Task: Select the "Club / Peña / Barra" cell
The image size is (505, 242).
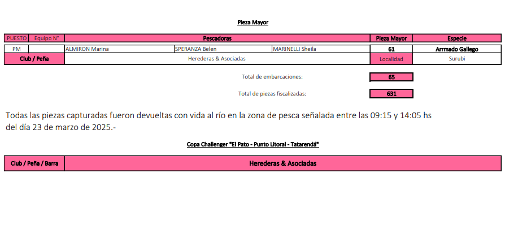Action: (x=34, y=163)
